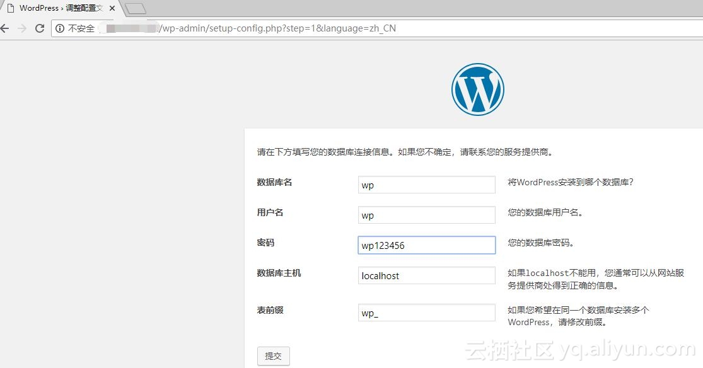Reload the page with refresh icon
This screenshot has width=703, height=368.
point(40,28)
